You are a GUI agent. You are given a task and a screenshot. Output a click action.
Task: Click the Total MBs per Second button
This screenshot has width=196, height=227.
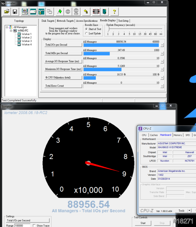[63, 53]
